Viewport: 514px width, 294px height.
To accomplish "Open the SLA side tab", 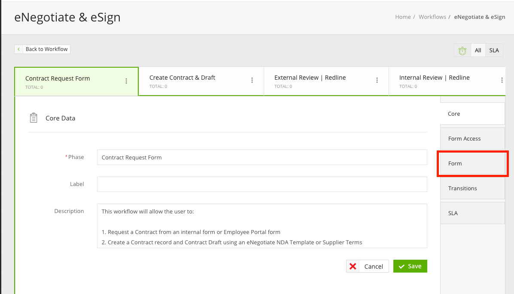I will click(x=472, y=213).
